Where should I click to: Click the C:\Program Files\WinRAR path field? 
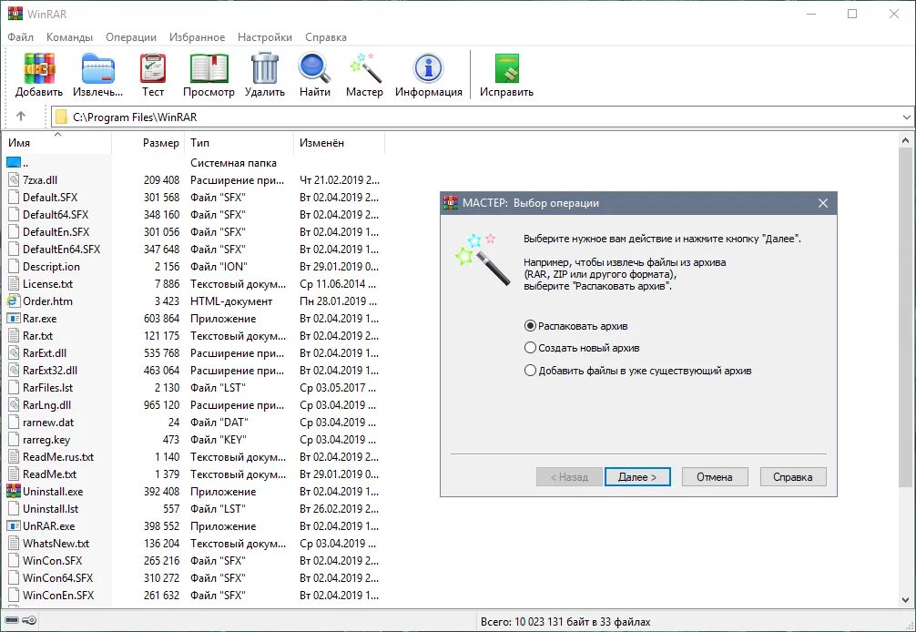click(x=482, y=117)
